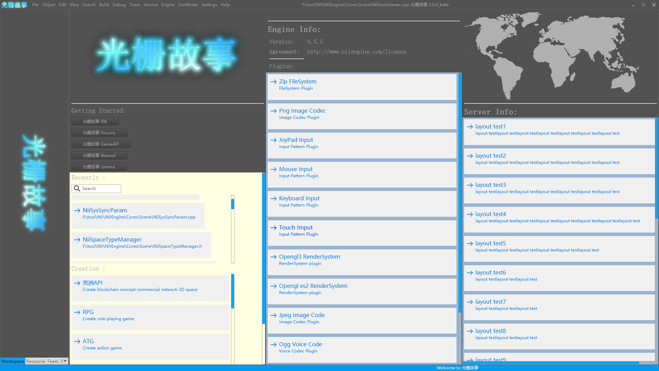Open the File menu
The height and width of the screenshot is (371, 659).
(x=35, y=5)
